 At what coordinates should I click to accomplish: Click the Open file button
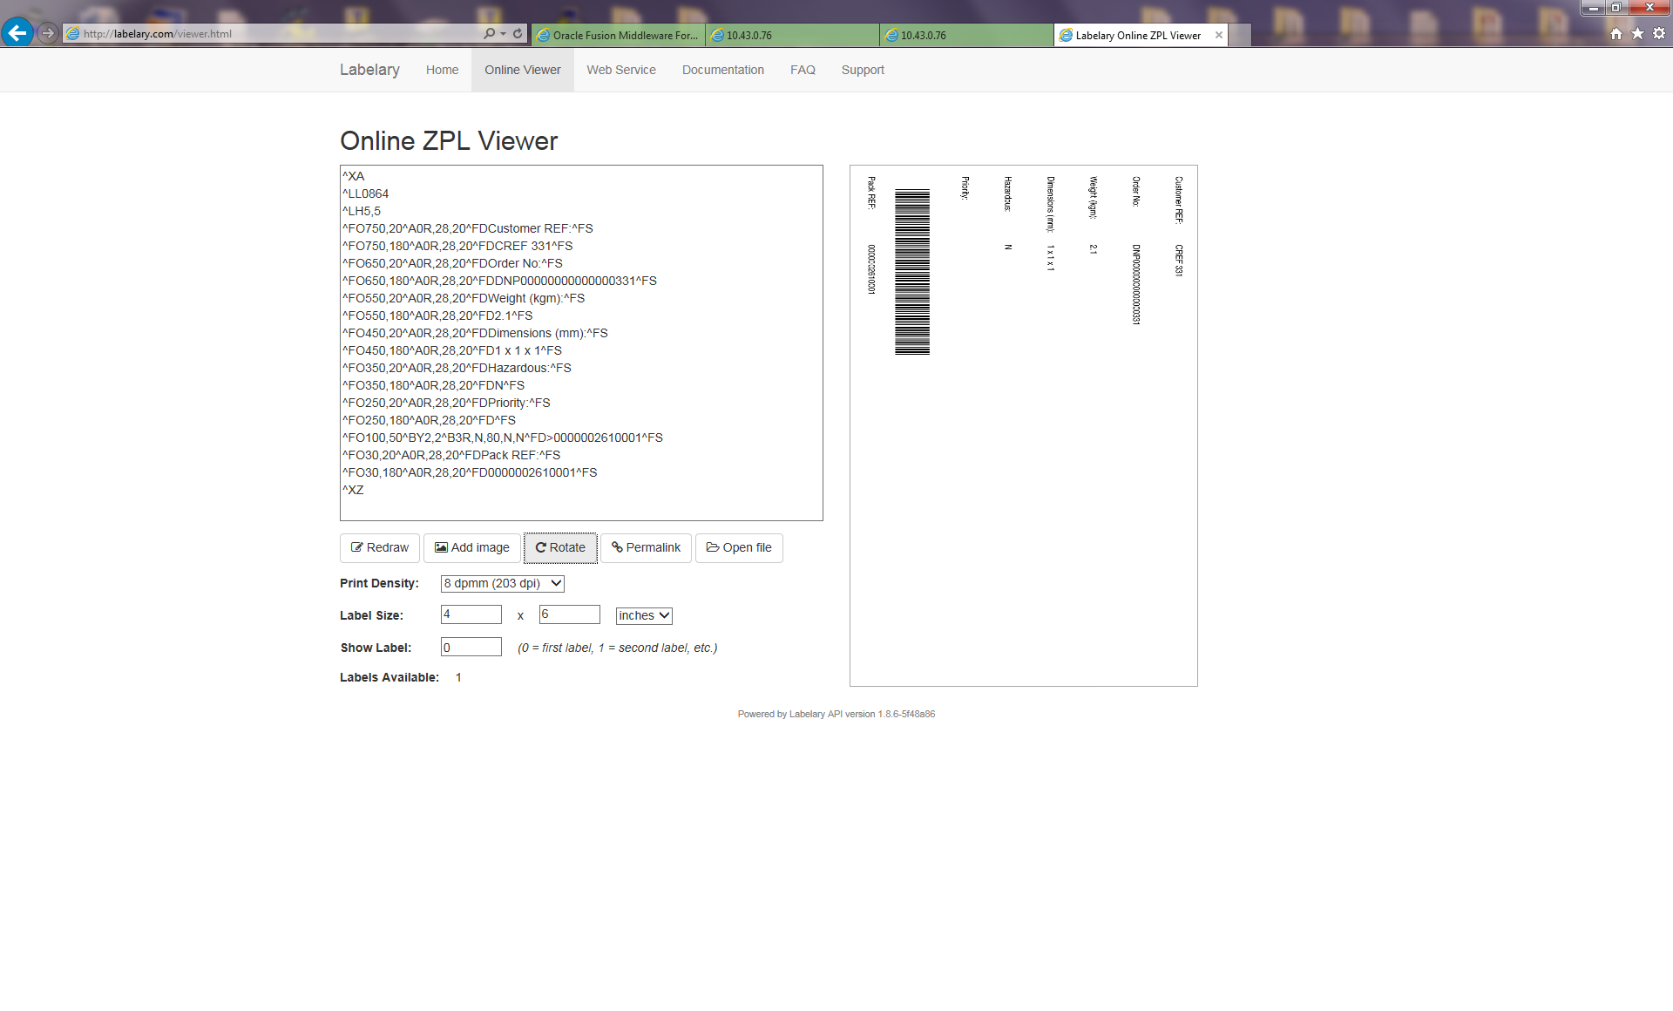point(739,547)
